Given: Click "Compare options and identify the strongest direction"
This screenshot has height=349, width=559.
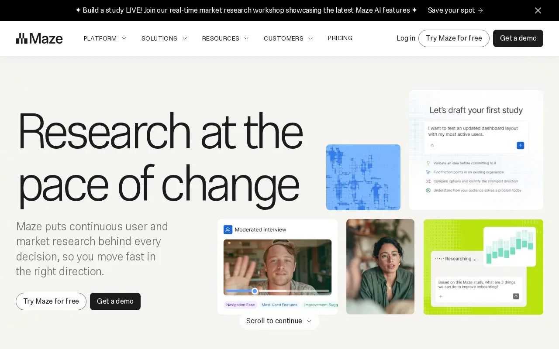Looking at the screenshot, I should tap(476, 181).
